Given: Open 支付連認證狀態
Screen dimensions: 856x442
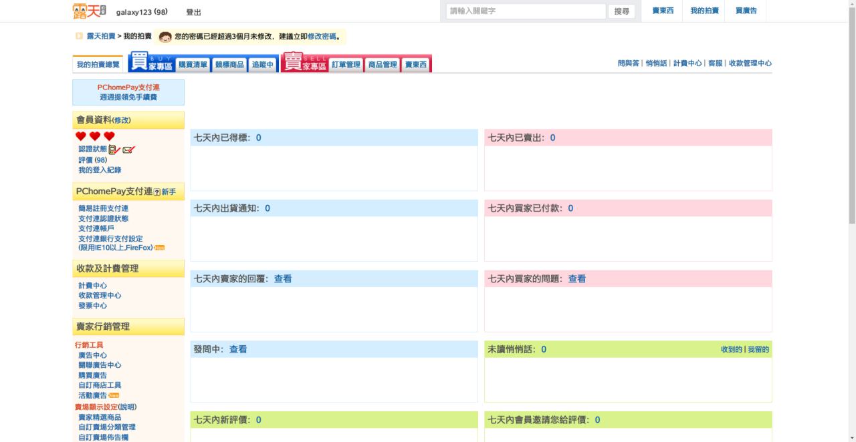Looking at the screenshot, I should point(103,218).
